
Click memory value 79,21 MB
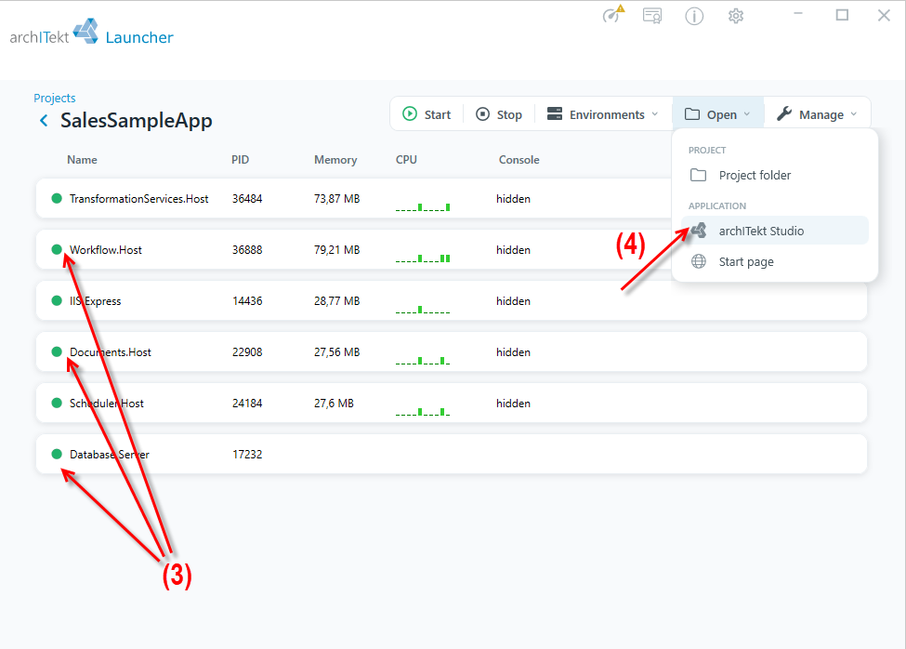[x=337, y=250]
